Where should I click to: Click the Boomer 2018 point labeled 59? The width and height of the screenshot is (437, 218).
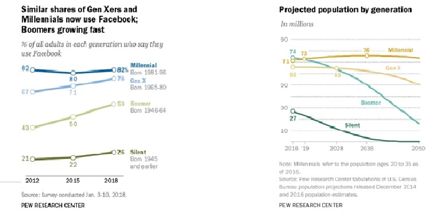[114, 104]
